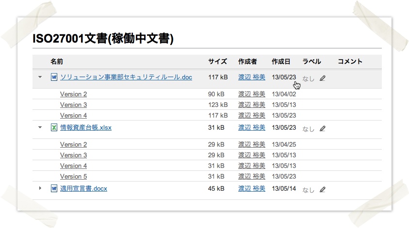Edit labels pencil for 情報資産台帳.xlsx
Screen dimensions: 409x228
(x=323, y=129)
